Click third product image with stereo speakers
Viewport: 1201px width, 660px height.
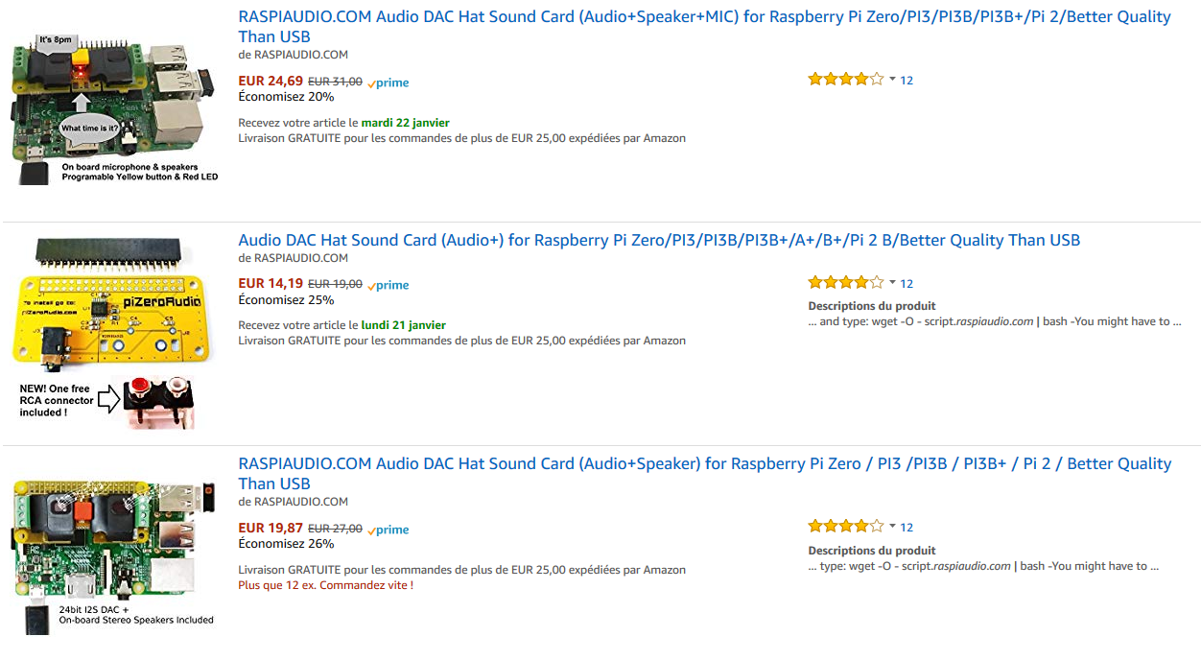click(114, 554)
